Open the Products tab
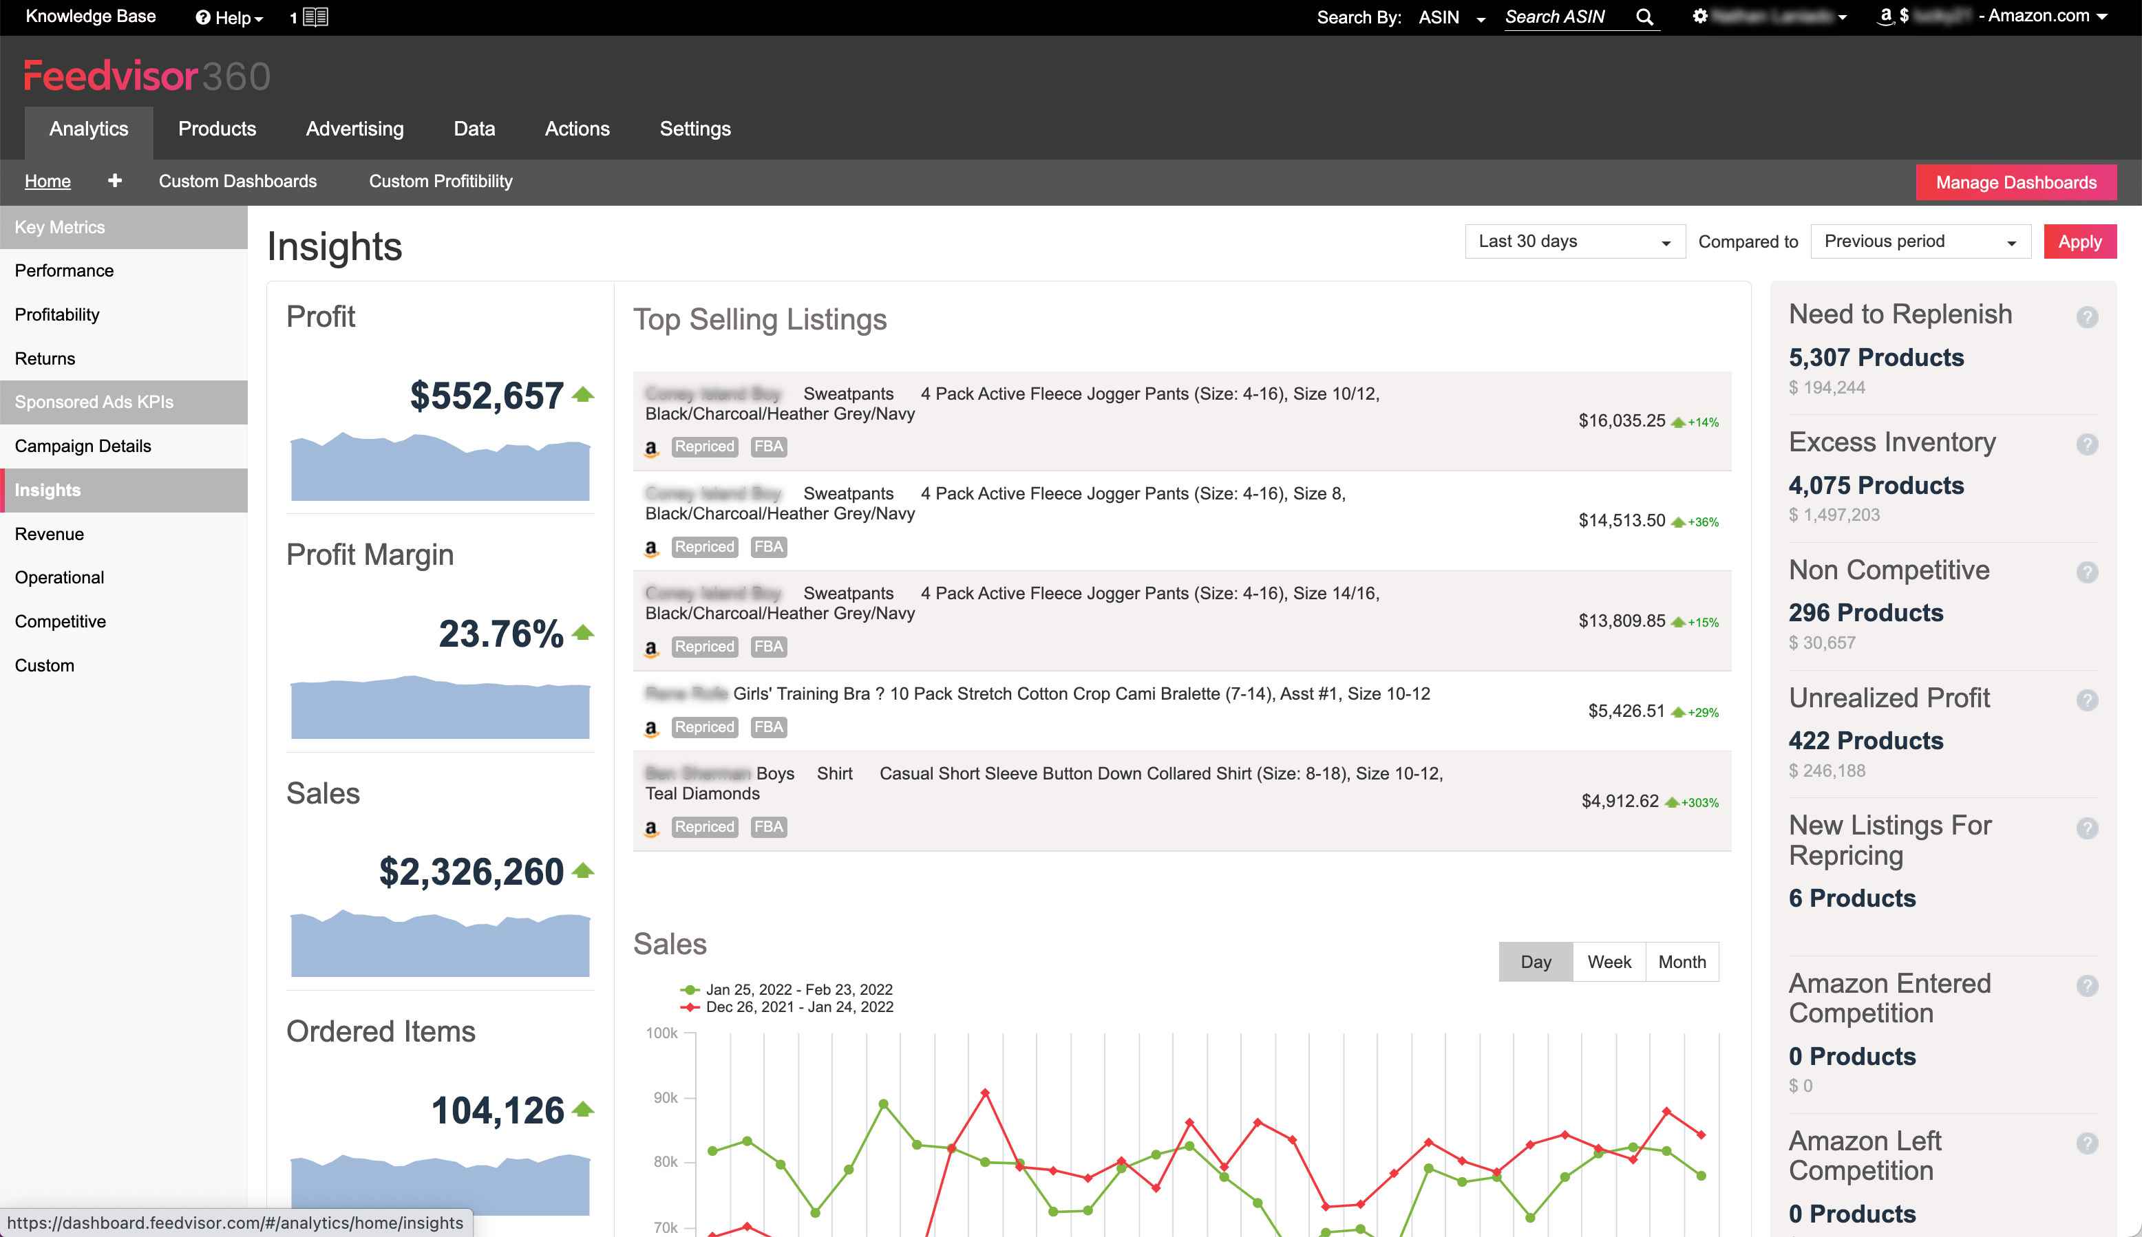2142x1237 pixels. [217, 129]
